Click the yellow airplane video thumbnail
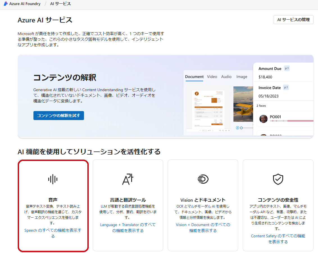318x253 pixels. coord(243,104)
